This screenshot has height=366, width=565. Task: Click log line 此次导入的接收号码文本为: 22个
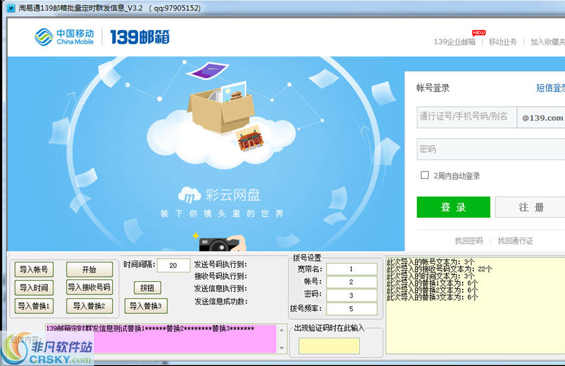pos(439,269)
